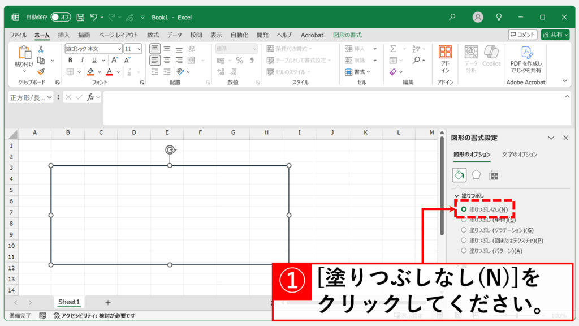Image resolution: width=579 pixels, height=326 pixels.
Task: Open the font size dropdown
Action: coord(139,49)
